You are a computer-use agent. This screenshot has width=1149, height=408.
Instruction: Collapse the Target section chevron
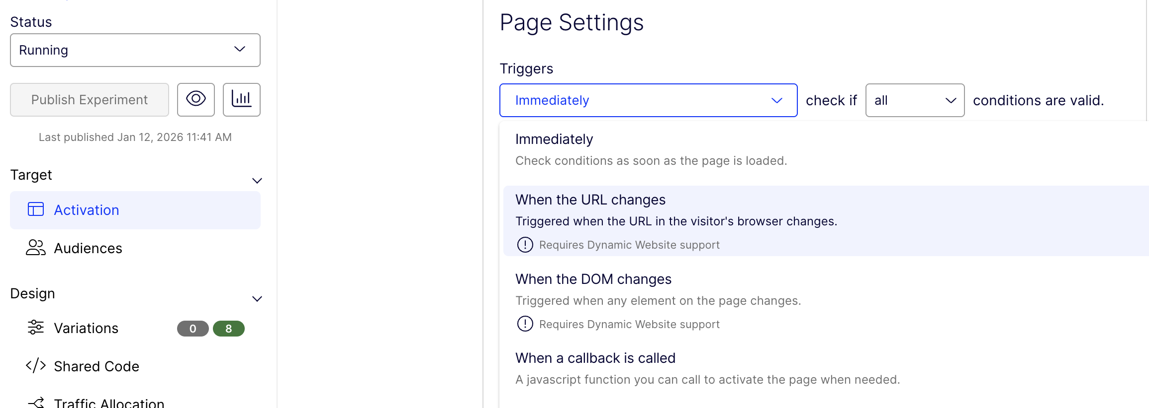257,181
